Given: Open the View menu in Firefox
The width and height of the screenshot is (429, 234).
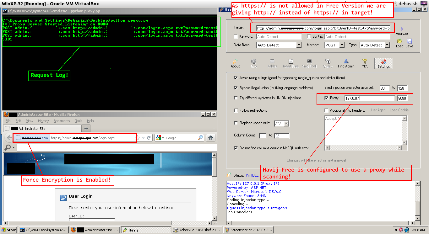Looking at the screenshot, I should click(x=30, y=121).
